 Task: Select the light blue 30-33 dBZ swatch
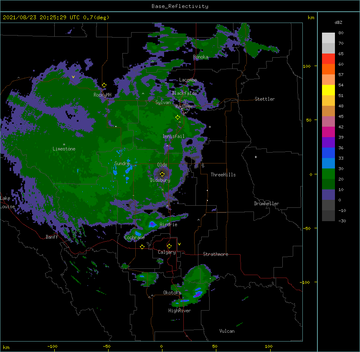328,163
